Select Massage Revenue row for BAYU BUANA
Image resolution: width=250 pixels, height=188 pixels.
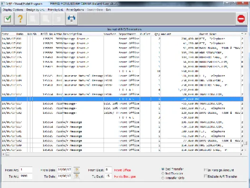122,48
